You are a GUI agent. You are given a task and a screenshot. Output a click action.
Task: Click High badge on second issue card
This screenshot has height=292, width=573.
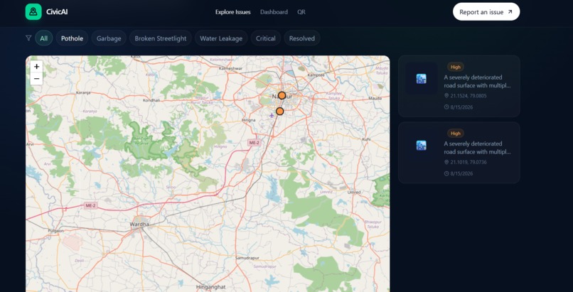pyautogui.click(x=456, y=134)
